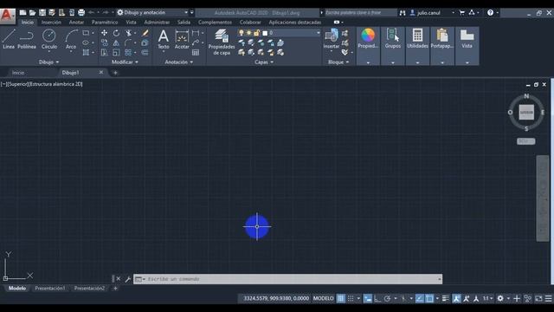Activate the Rotate tool
Screen dimensions: 554x312
(x=116, y=33)
